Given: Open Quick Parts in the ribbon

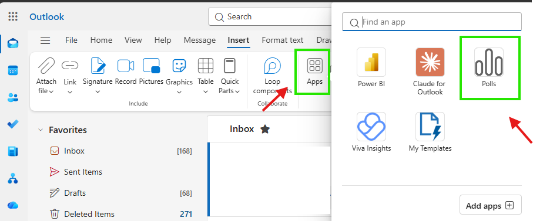Looking at the screenshot, I should point(230,66).
